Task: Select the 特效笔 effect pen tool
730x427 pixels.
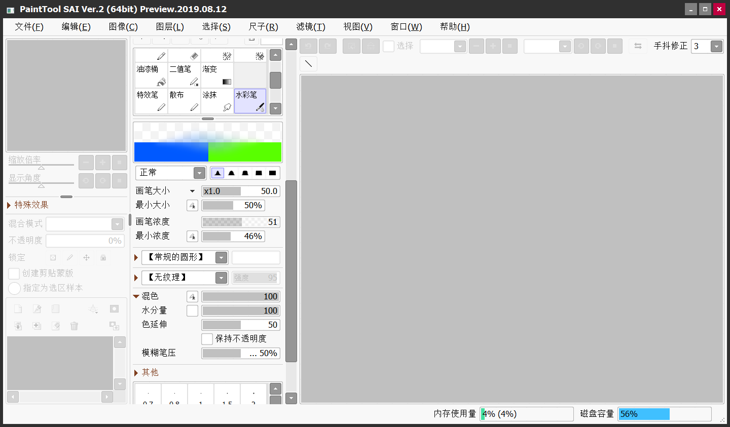Action: (151, 101)
